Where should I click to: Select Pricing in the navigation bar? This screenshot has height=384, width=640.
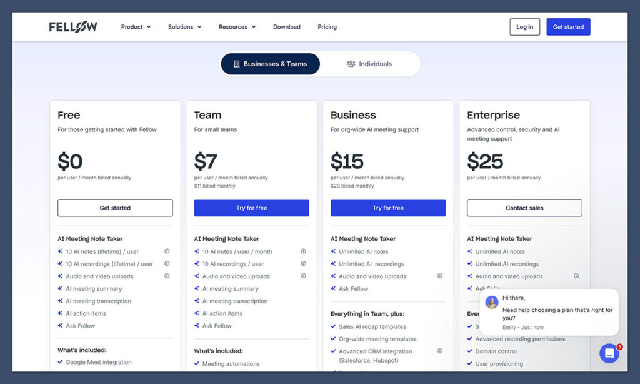(x=327, y=27)
